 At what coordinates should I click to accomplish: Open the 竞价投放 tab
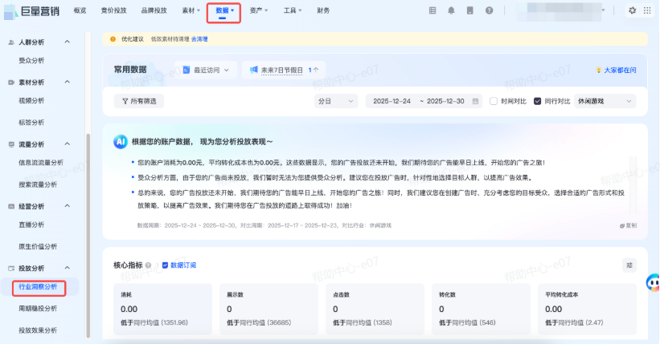[x=113, y=10]
